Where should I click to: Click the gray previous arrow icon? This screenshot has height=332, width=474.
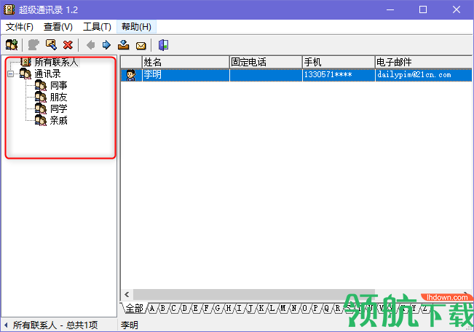click(90, 45)
